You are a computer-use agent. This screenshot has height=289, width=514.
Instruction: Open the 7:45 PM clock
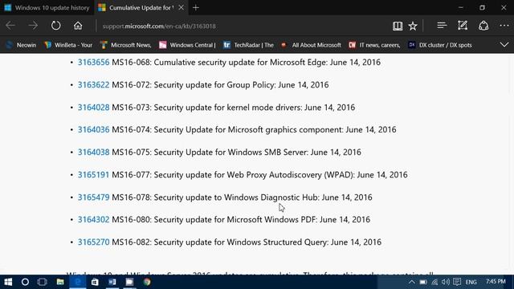tap(496, 282)
